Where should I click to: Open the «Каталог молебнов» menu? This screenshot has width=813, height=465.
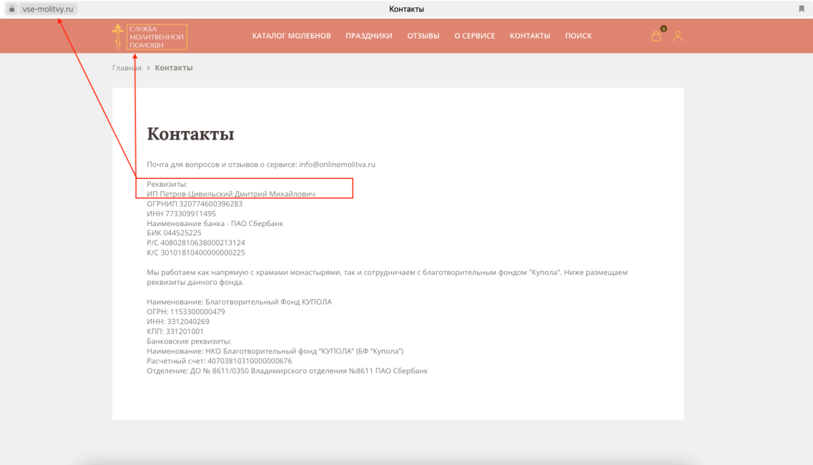[x=292, y=36]
